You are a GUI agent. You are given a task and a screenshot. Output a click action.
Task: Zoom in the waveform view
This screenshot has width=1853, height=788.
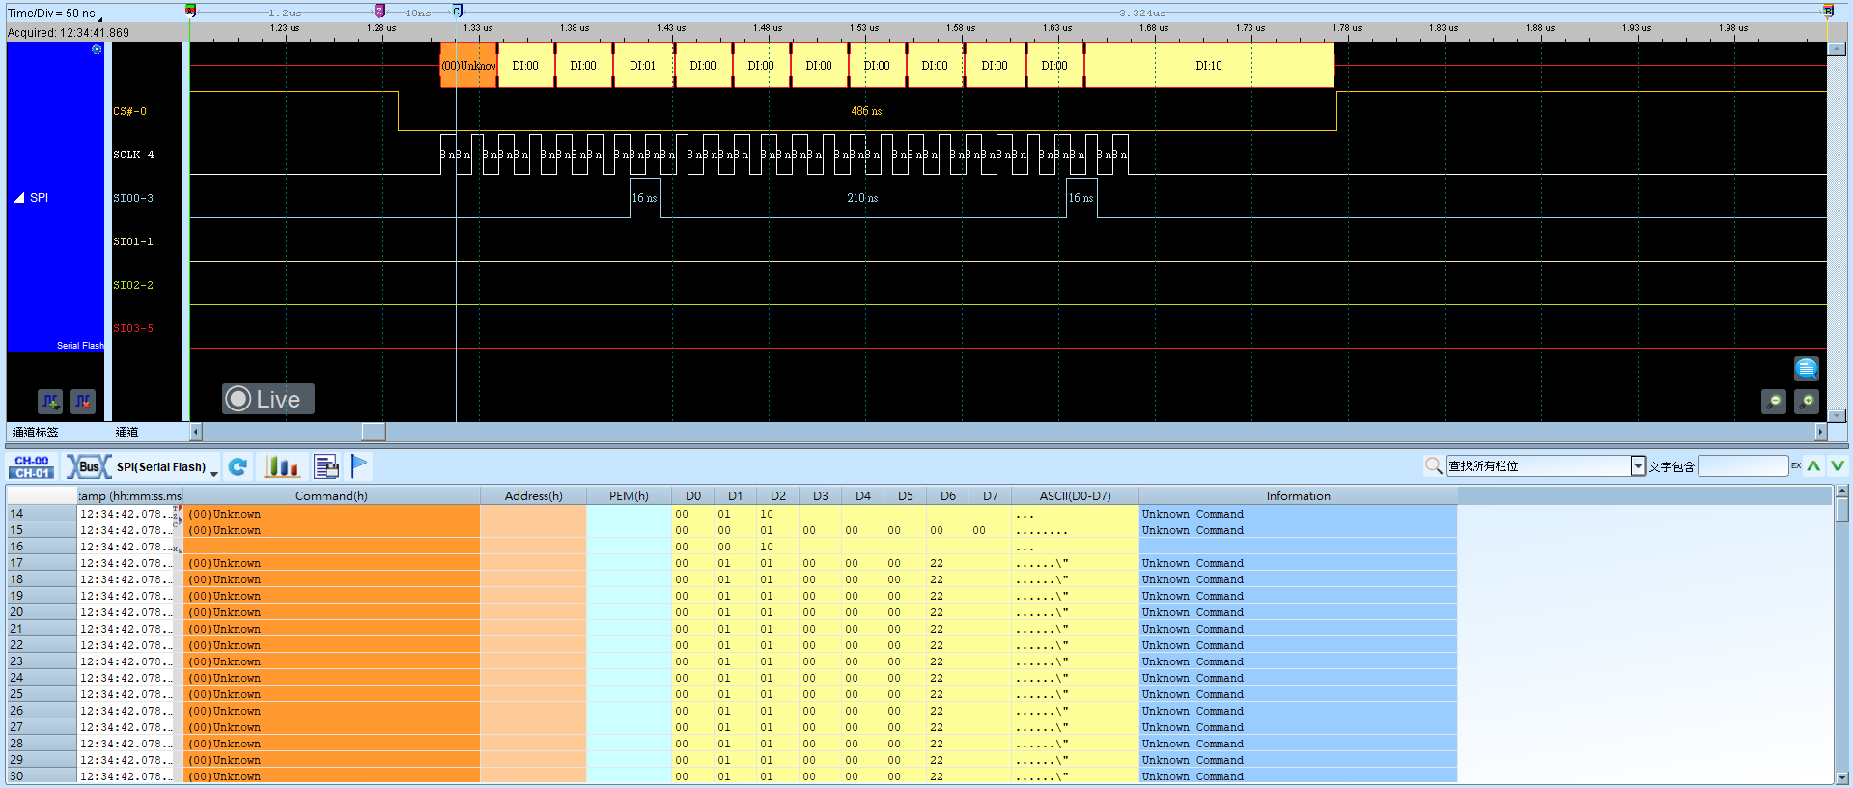1807,401
